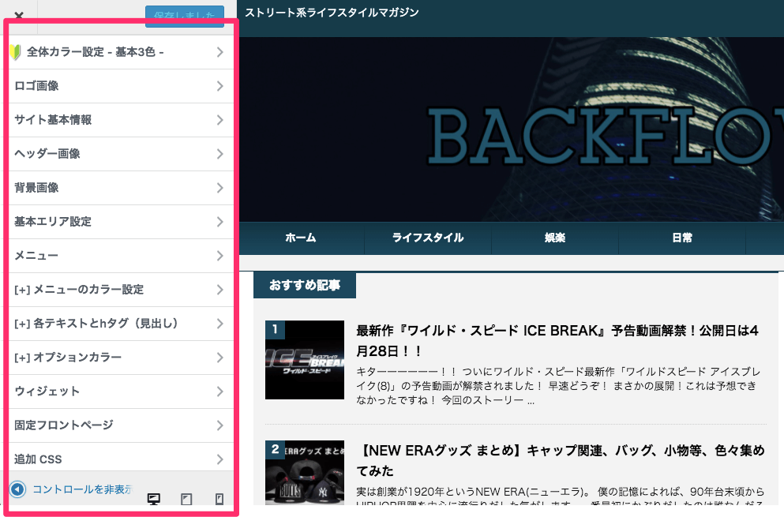Switch to mobile phone preview icon

(219, 499)
